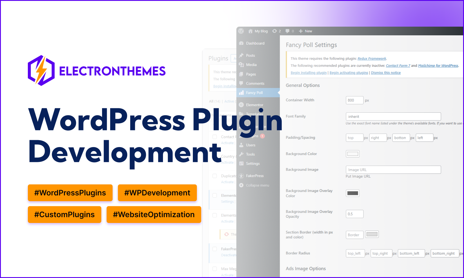Click the Begin installing plugin link
Screen dimensions: 464x278
pyautogui.click(x=308, y=72)
